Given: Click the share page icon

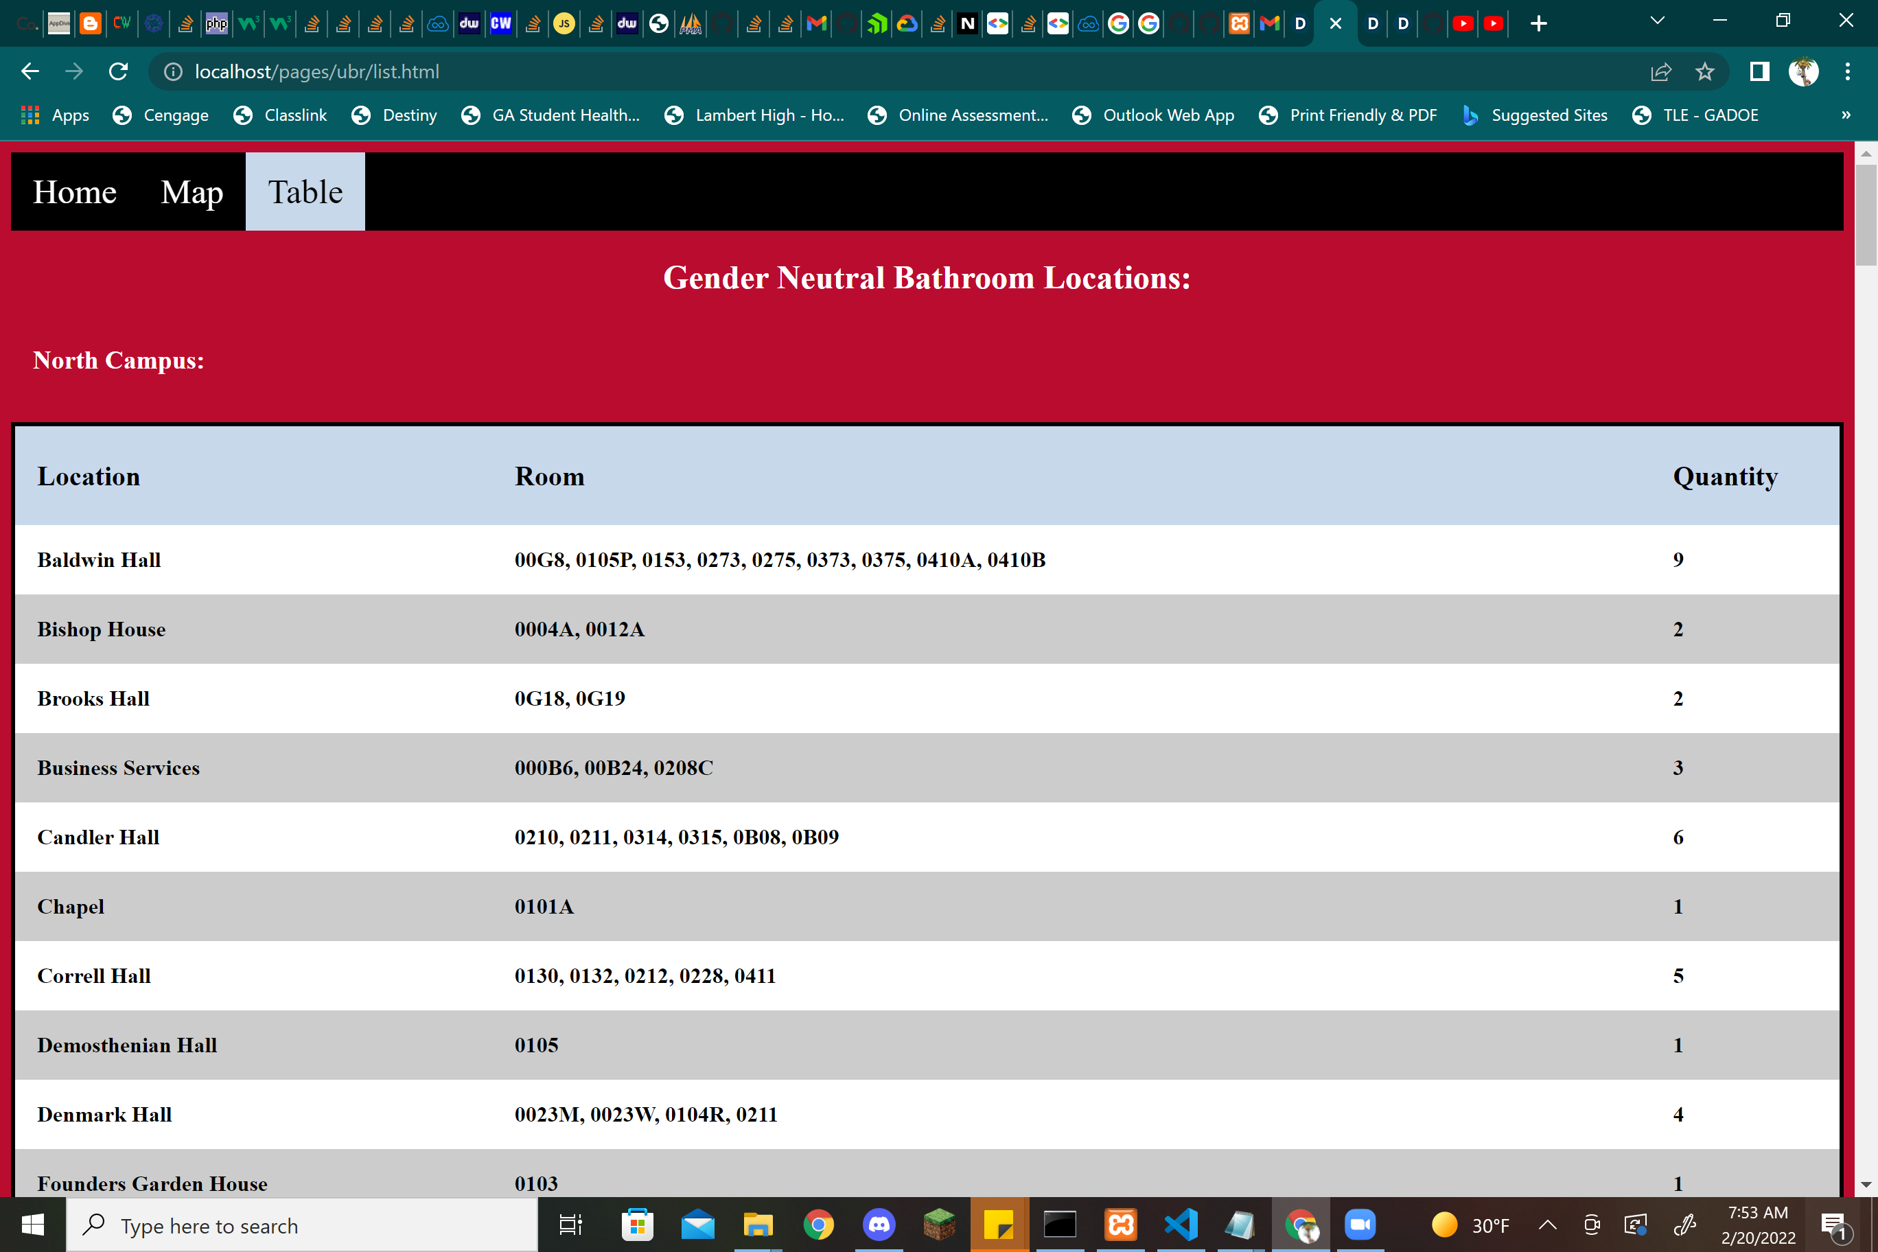Looking at the screenshot, I should tap(1661, 72).
